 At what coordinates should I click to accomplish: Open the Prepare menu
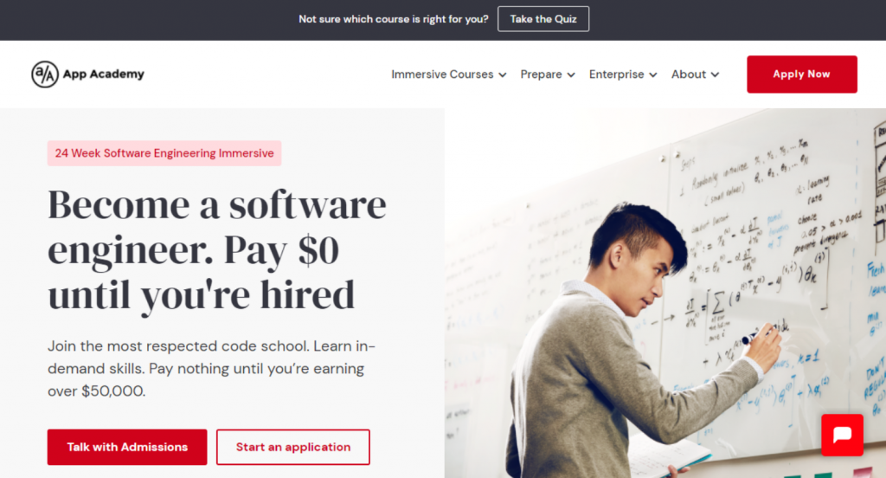click(x=548, y=74)
